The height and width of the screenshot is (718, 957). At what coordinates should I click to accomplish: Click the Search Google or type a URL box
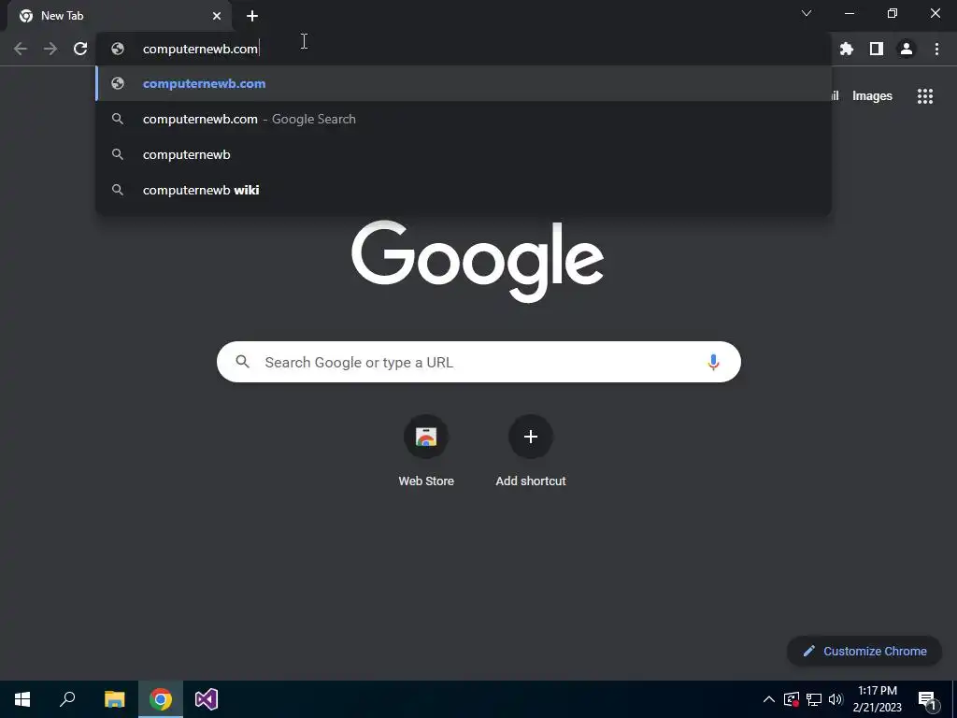point(478,362)
